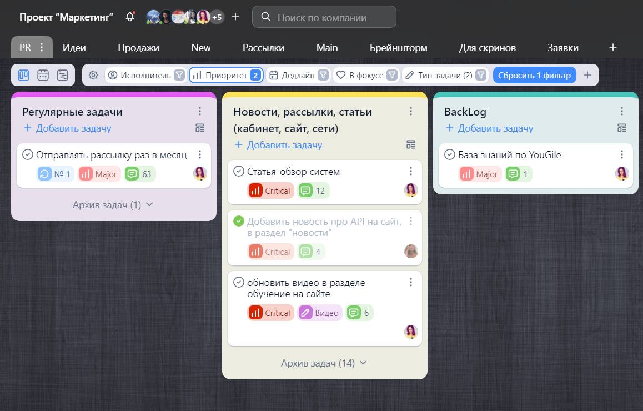Switch to calendar view icon
The height and width of the screenshot is (411, 643).
point(43,75)
